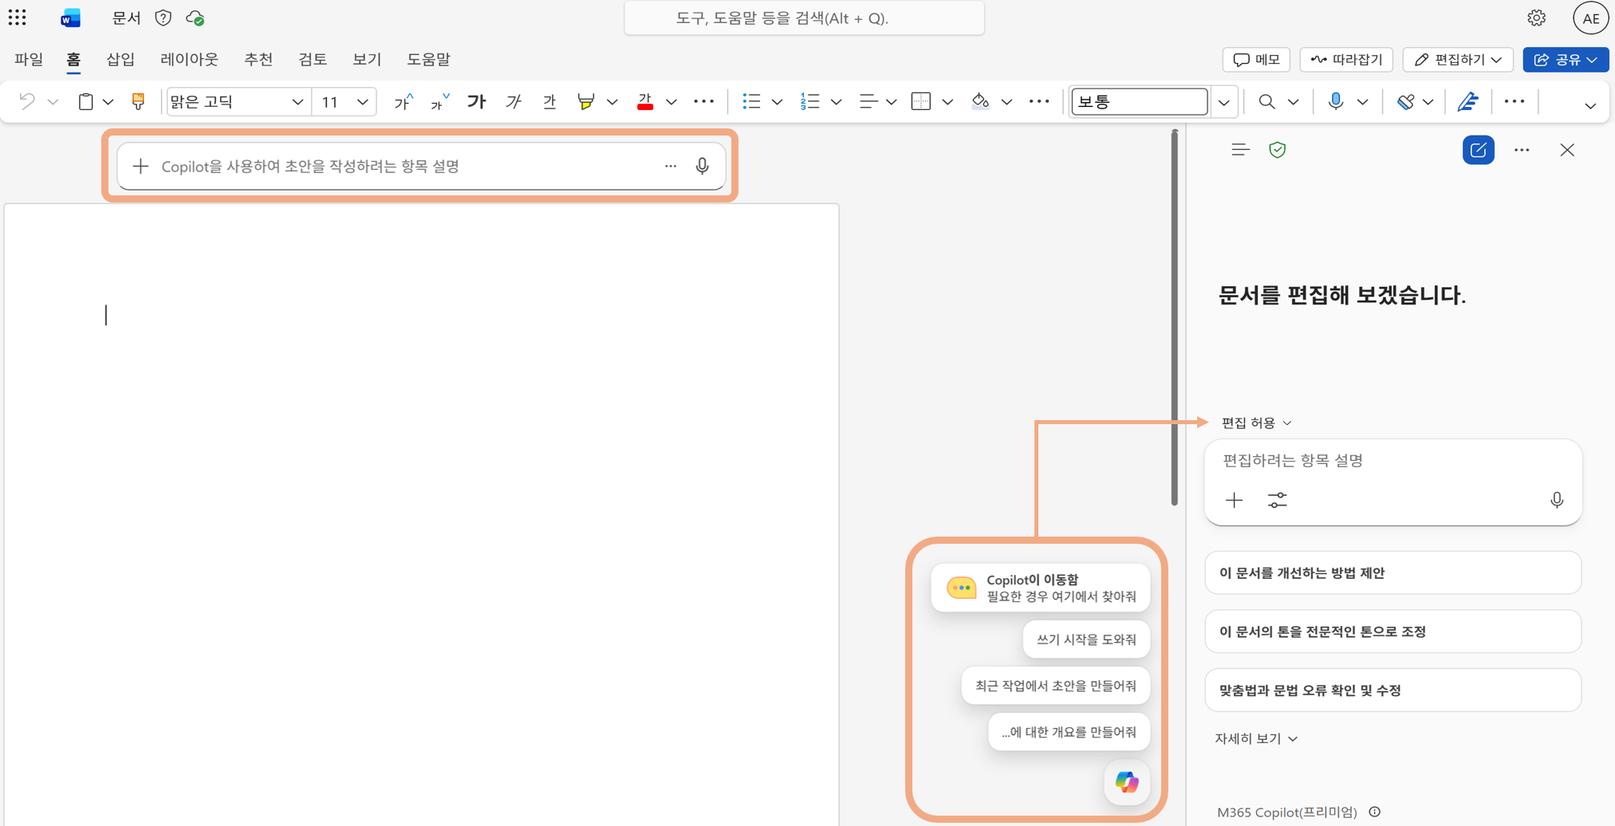Open the font color dropdown arrow
Viewport: 1615px width, 826px height.
point(672,102)
